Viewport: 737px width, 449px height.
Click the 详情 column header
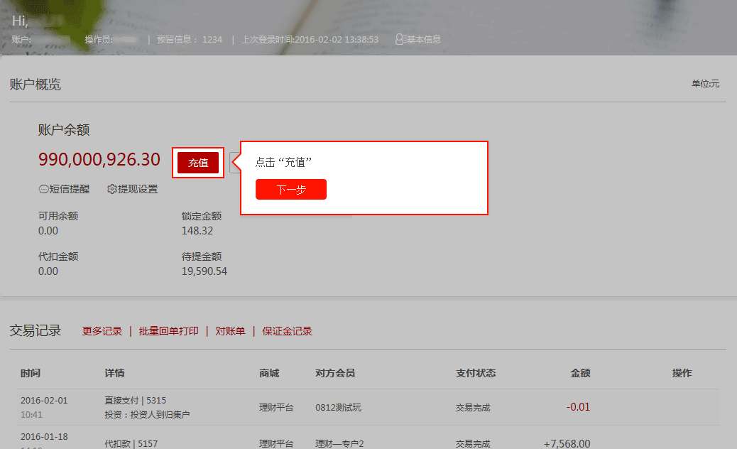tap(115, 373)
